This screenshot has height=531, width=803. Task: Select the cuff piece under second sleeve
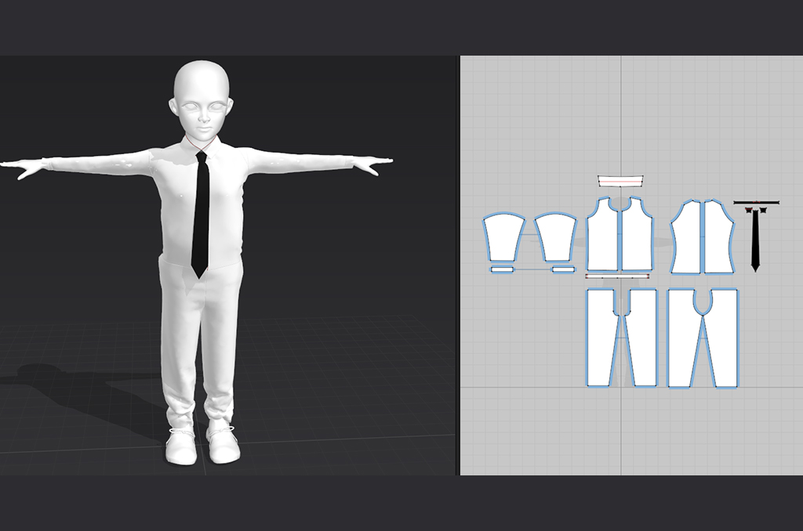(563, 269)
